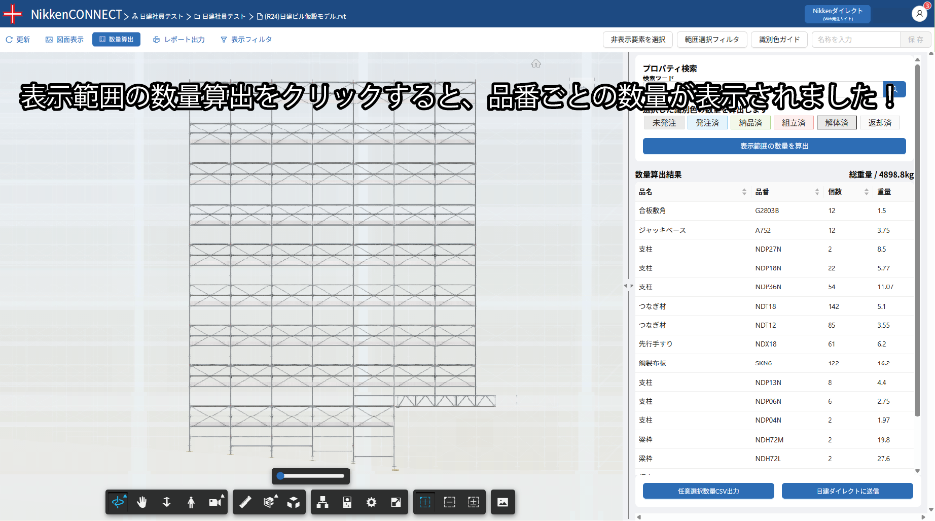
Task: Click the home view icon
Action: (536, 63)
